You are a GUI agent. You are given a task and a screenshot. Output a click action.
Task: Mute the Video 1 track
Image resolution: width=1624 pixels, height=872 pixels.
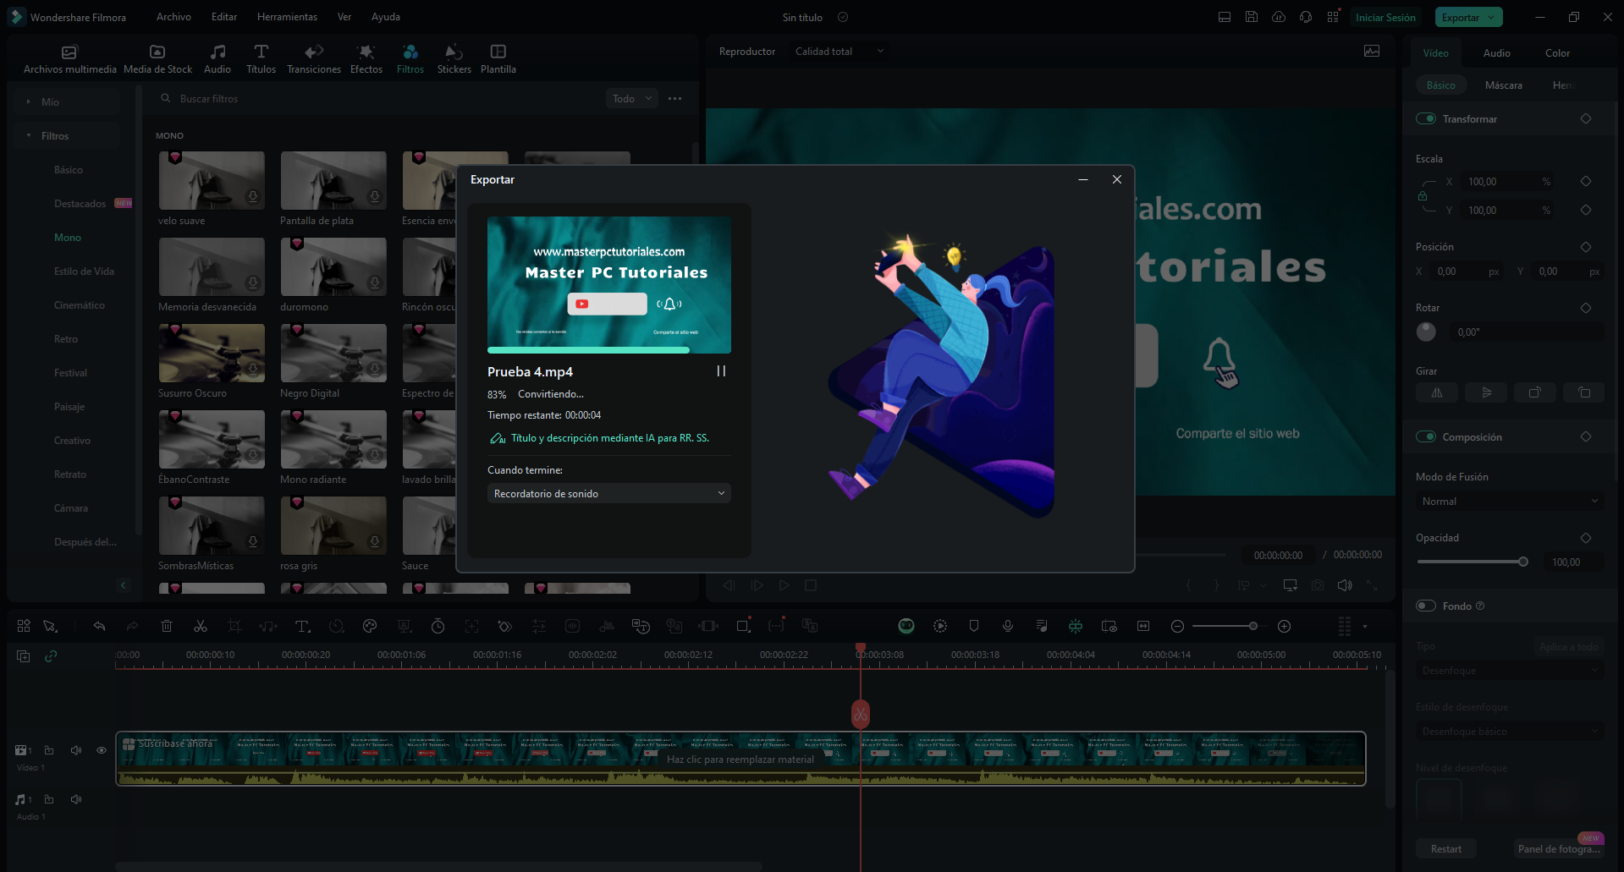76,750
